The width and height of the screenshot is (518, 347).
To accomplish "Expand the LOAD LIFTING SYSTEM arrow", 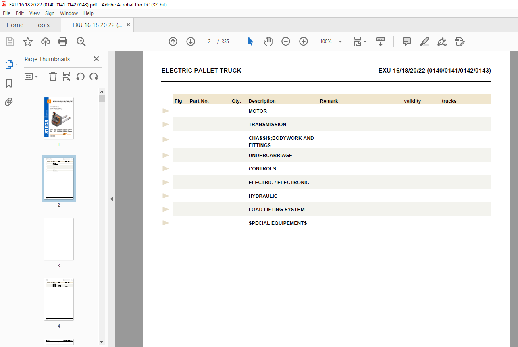I will tap(166, 210).
